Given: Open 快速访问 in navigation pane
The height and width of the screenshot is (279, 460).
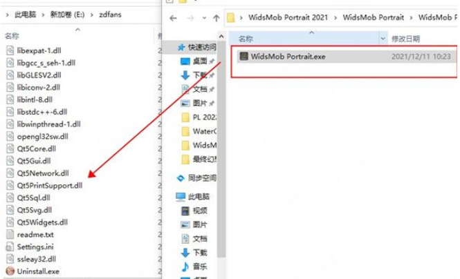Looking at the screenshot, I should click(202, 47).
